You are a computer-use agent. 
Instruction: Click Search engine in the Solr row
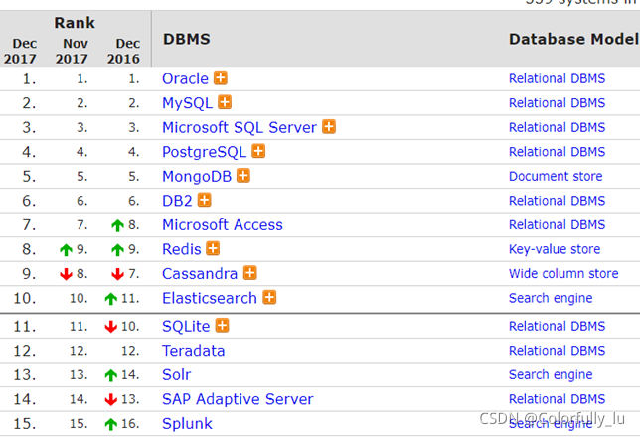551,375
